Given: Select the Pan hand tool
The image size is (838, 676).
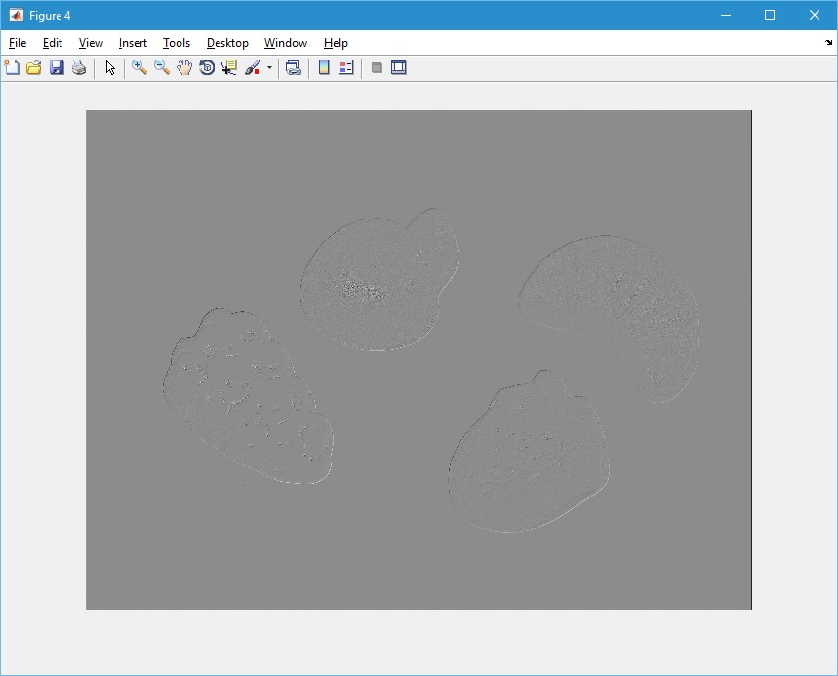Looking at the screenshot, I should tap(184, 67).
